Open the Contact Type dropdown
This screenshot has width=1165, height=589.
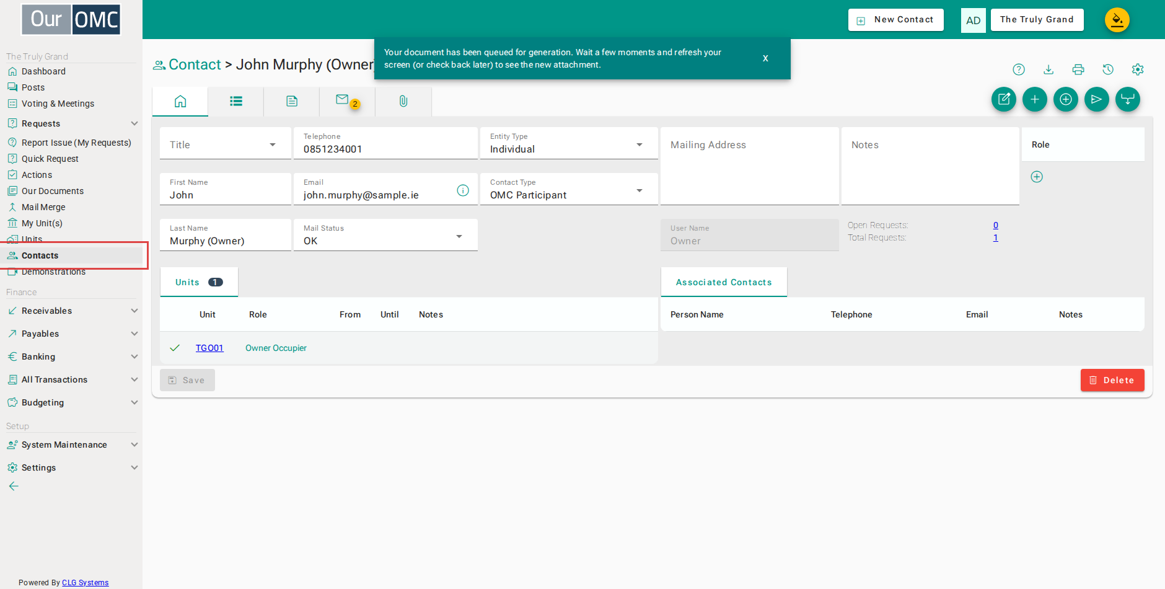tap(569, 190)
